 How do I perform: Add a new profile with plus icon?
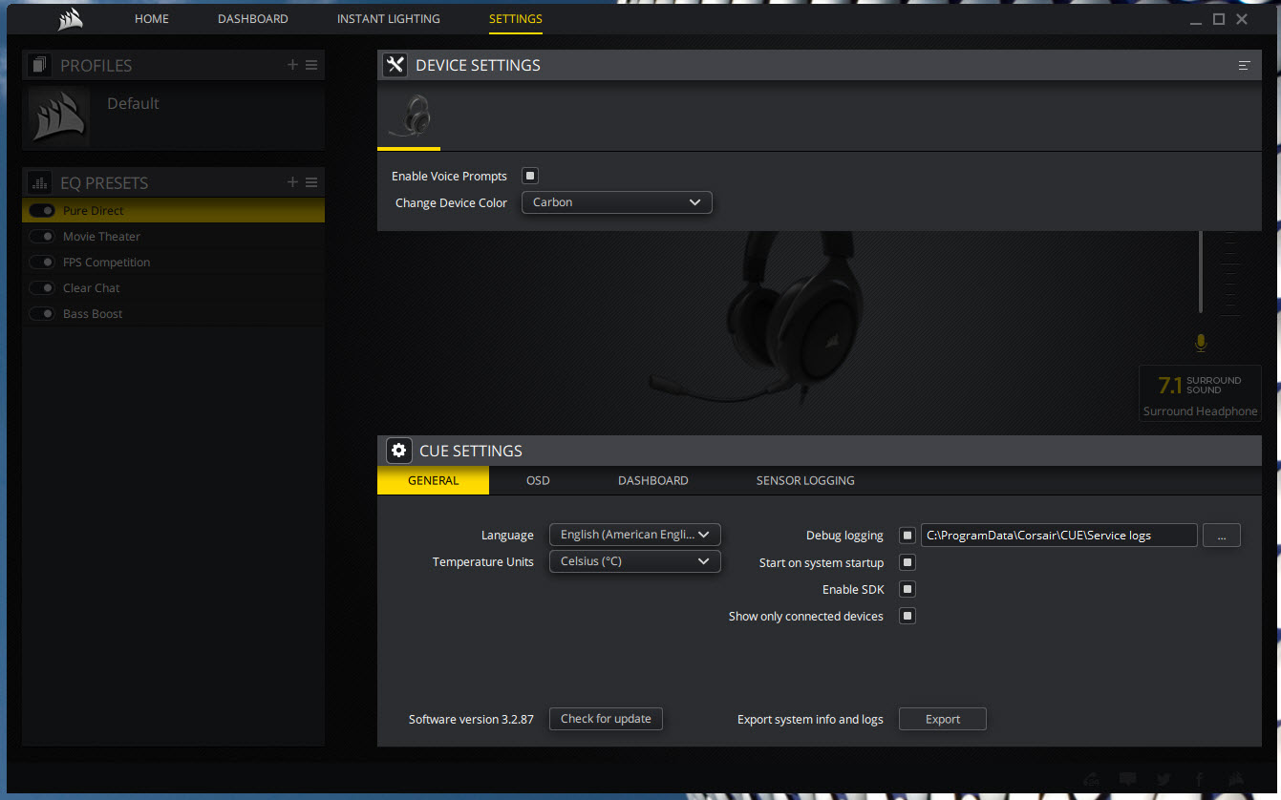click(293, 65)
